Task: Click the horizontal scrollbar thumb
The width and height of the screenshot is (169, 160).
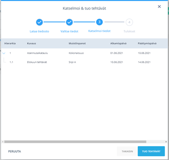Action: 75,142
